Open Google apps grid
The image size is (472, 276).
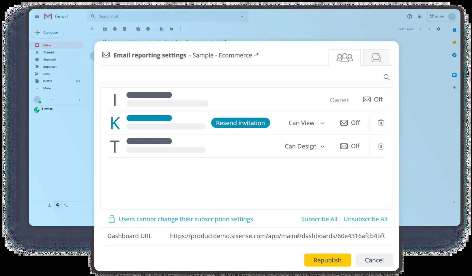click(x=419, y=16)
